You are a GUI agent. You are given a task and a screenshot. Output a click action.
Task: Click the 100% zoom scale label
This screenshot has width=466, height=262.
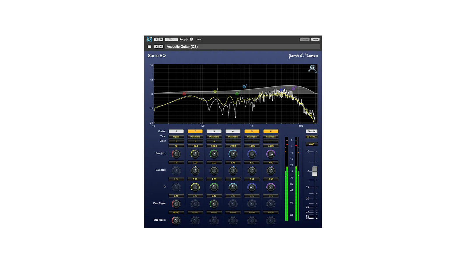(199, 39)
